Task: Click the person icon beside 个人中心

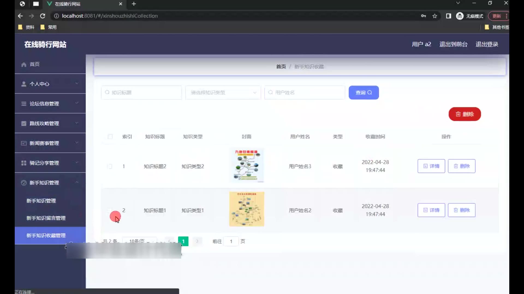Action: point(24,84)
